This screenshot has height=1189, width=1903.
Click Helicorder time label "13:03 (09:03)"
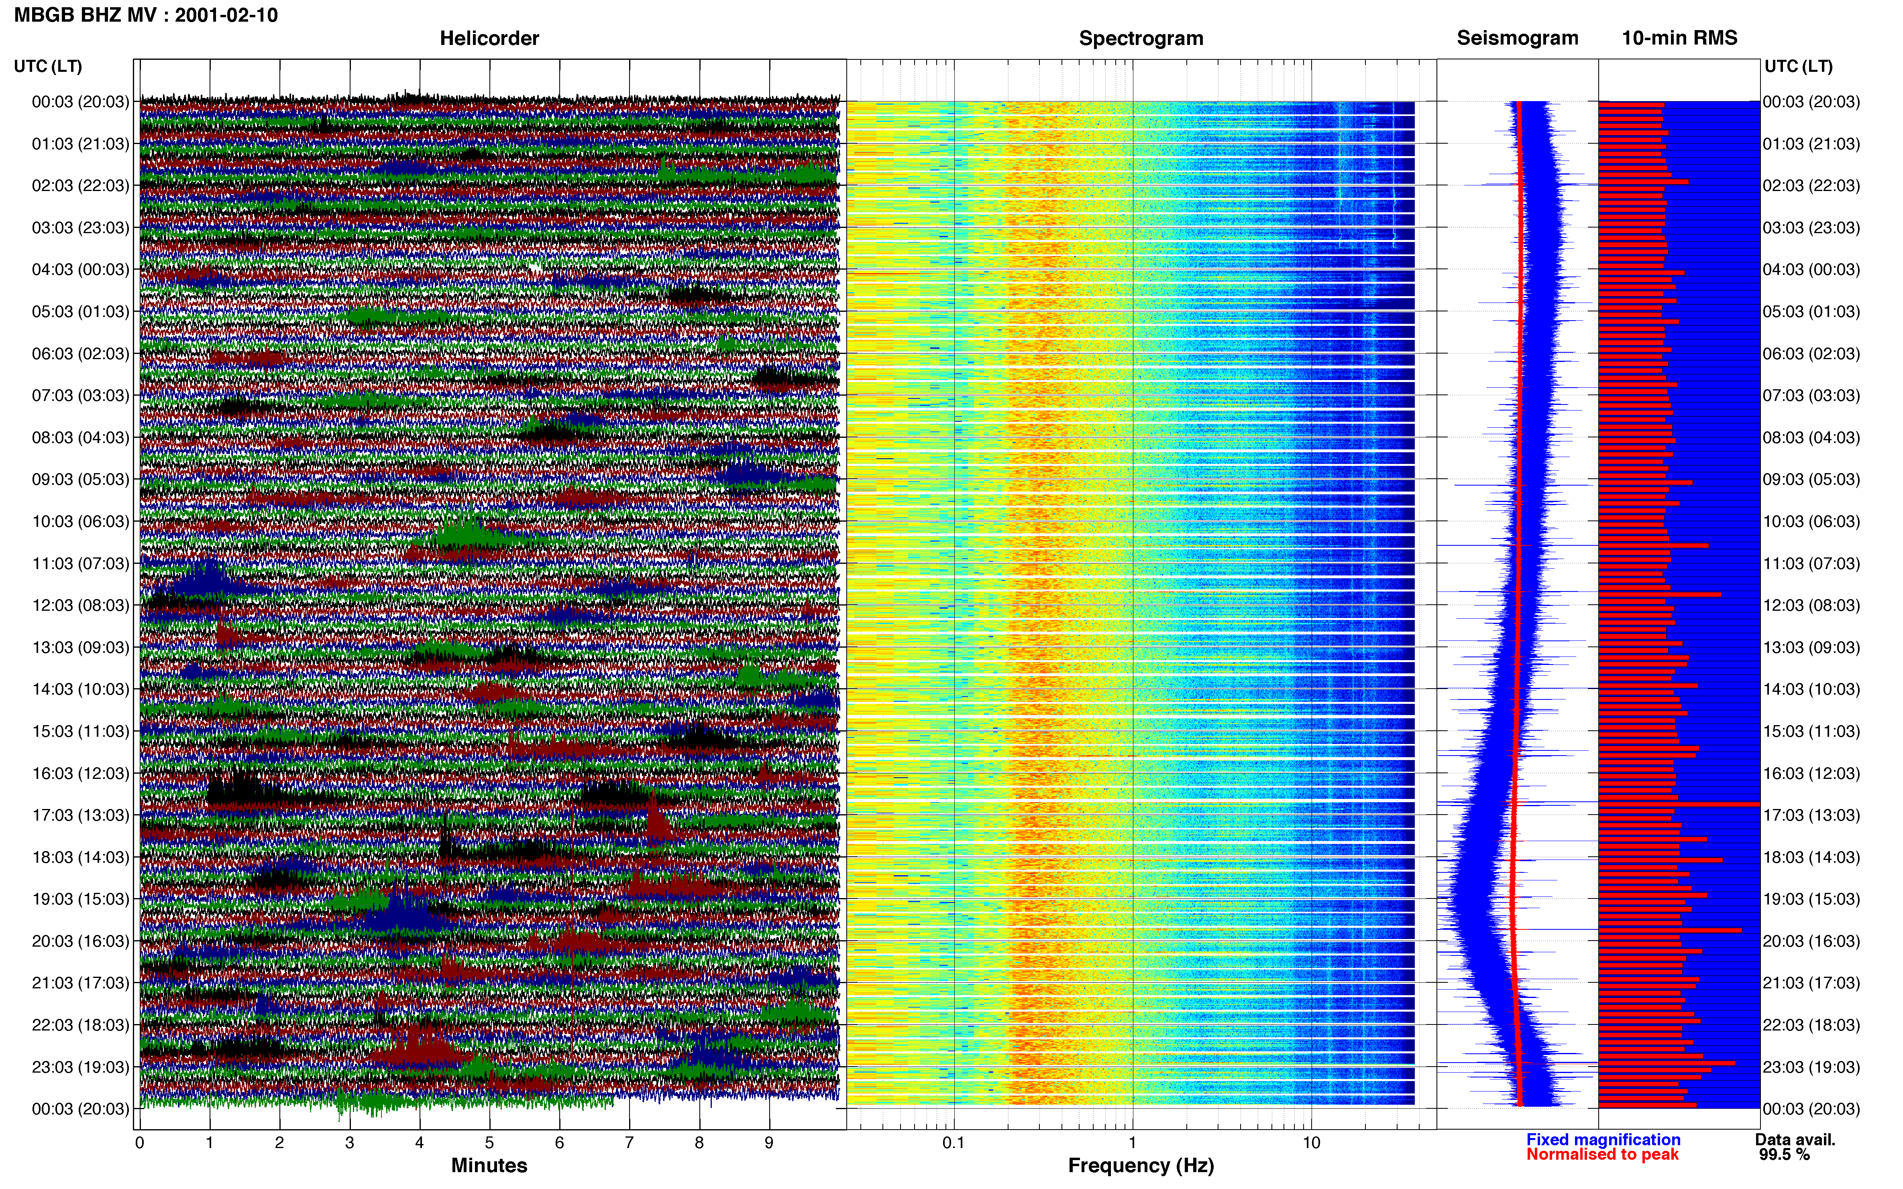click(80, 647)
